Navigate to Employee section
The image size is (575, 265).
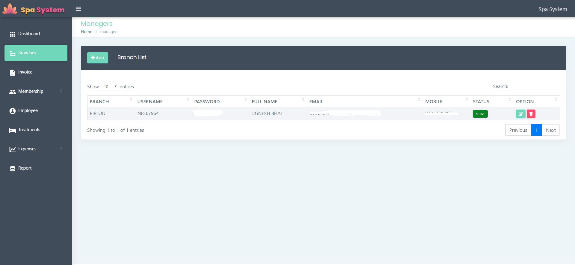pyautogui.click(x=36, y=110)
